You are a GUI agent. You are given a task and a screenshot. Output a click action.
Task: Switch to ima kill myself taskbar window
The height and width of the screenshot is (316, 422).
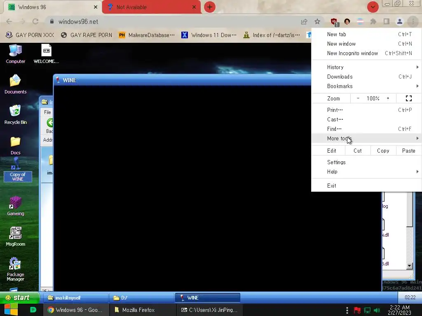pos(76,298)
